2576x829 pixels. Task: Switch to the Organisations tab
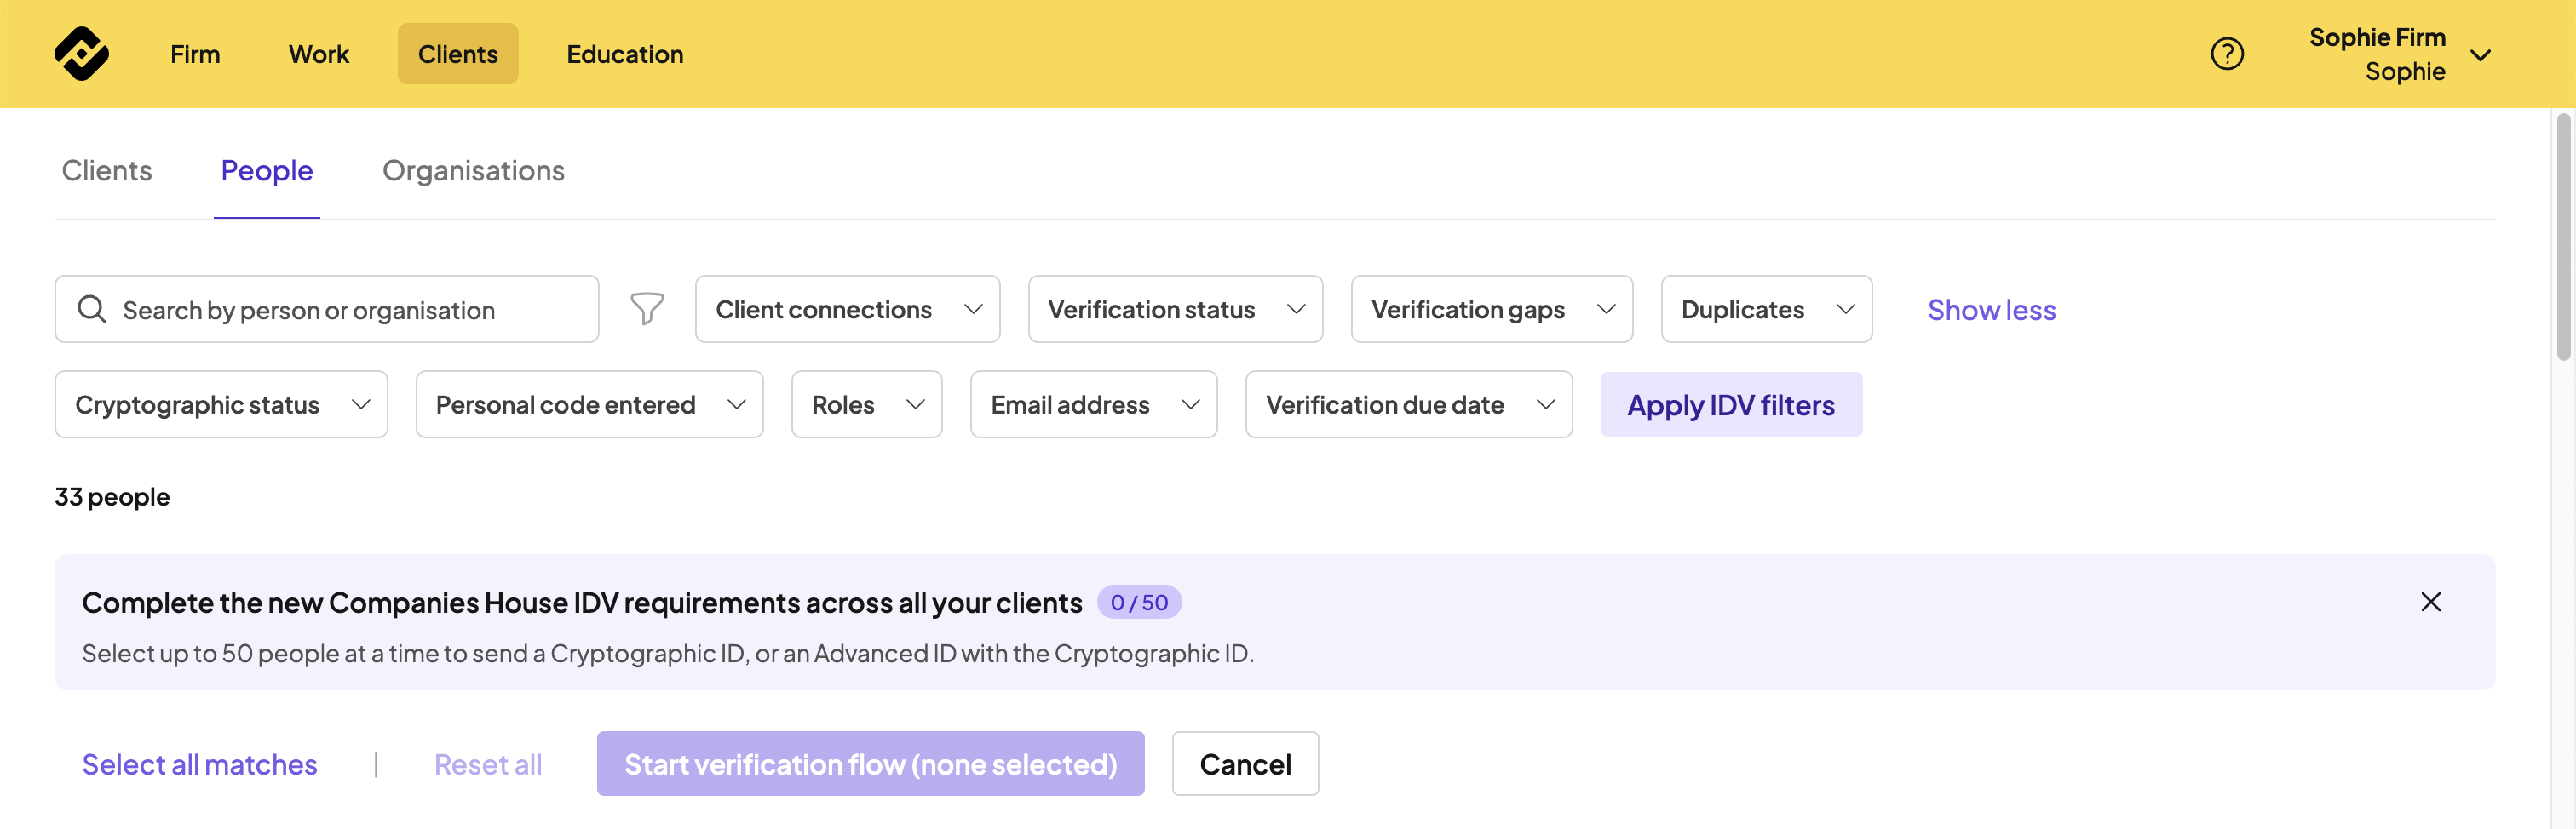(x=473, y=171)
